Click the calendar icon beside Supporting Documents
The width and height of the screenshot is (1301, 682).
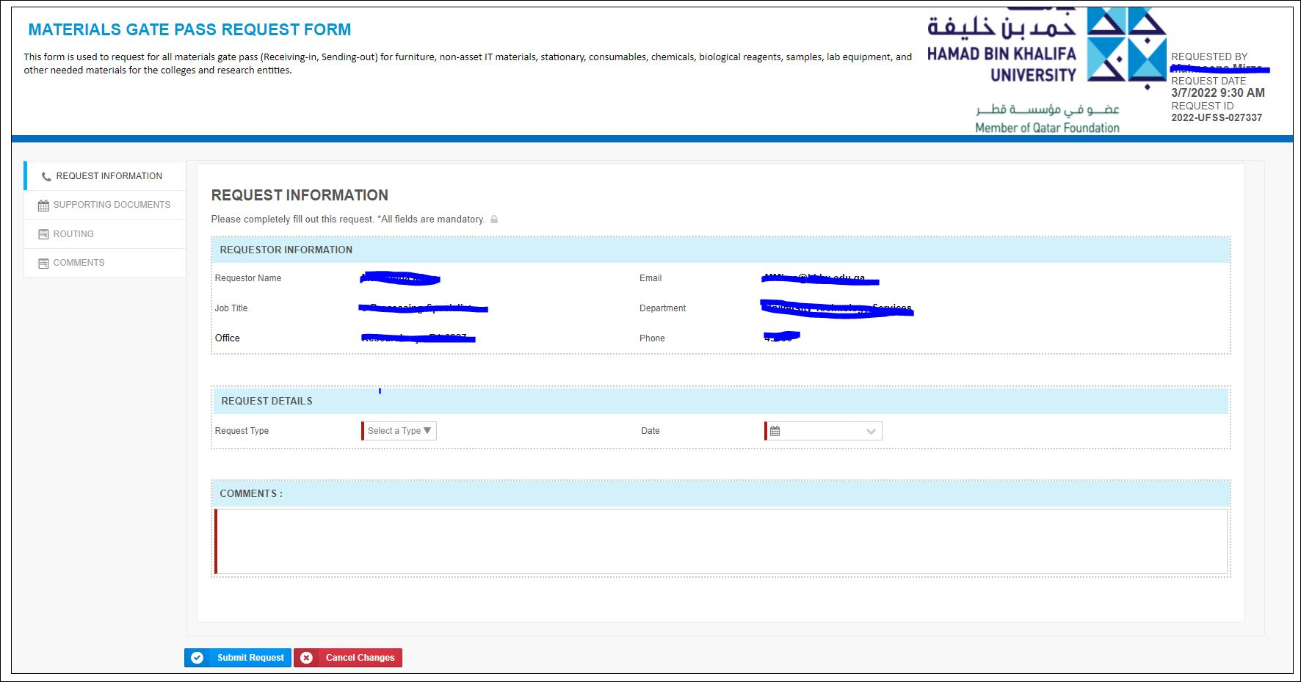[x=43, y=206]
